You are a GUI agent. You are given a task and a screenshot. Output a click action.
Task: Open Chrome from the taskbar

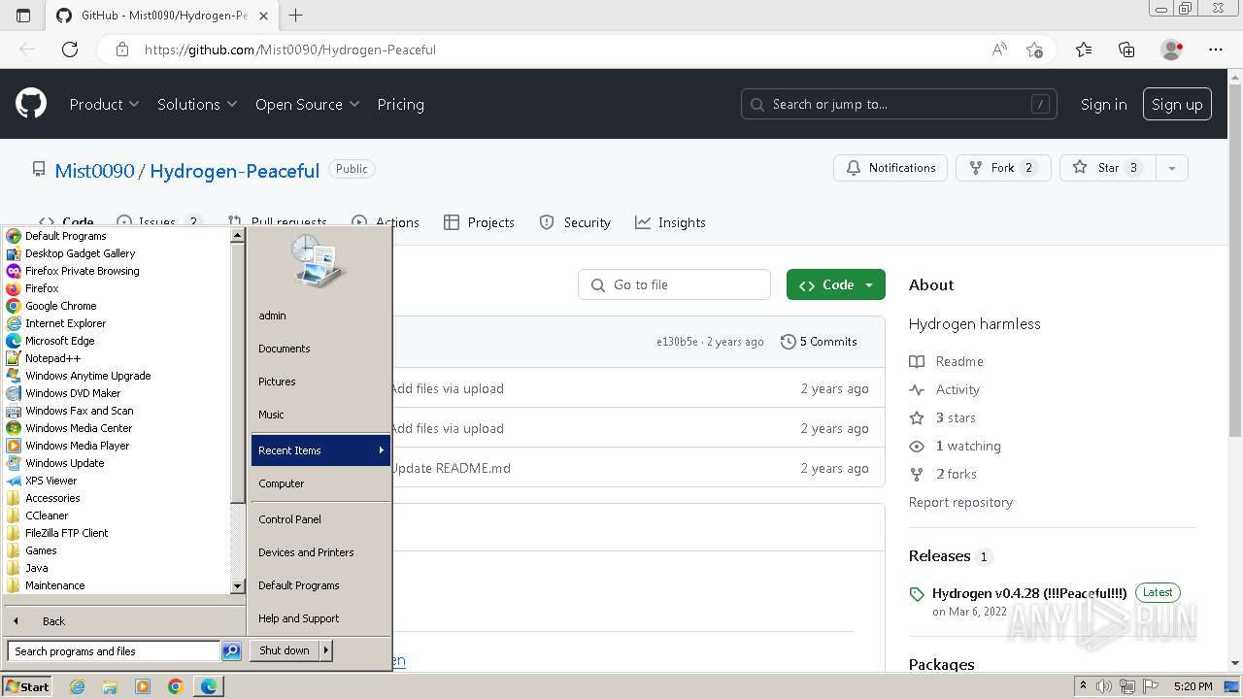(x=175, y=686)
